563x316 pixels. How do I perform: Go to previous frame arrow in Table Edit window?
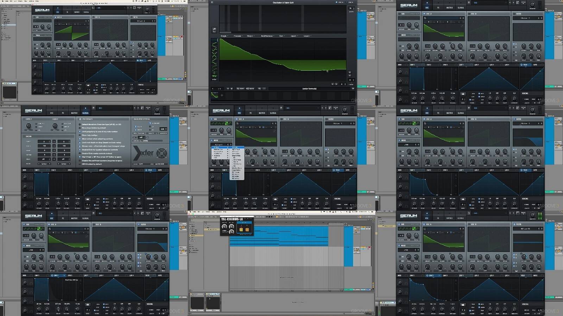coord(333,84)
